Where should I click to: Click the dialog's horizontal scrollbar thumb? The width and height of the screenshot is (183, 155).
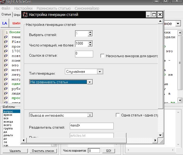pos(76,140)
